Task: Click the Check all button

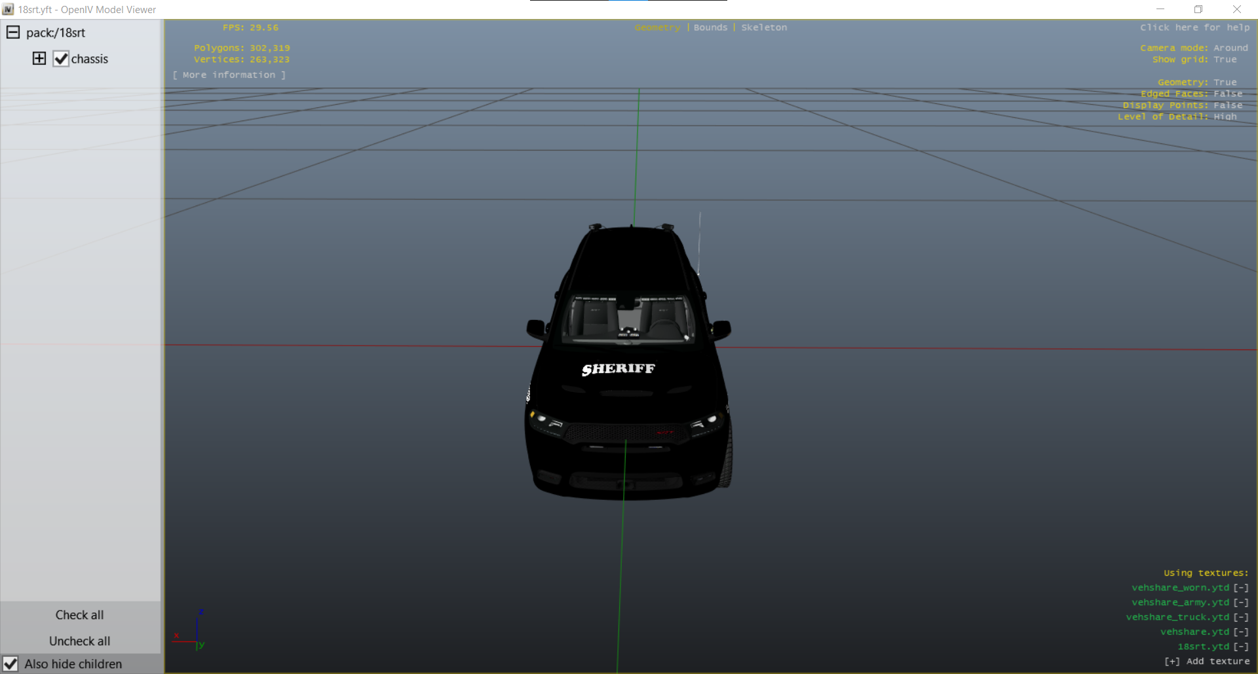Action: [79, 615]
